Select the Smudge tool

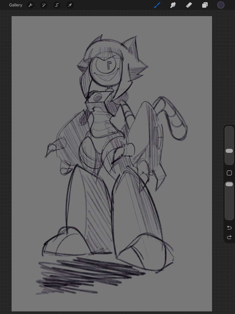point(173,5)
